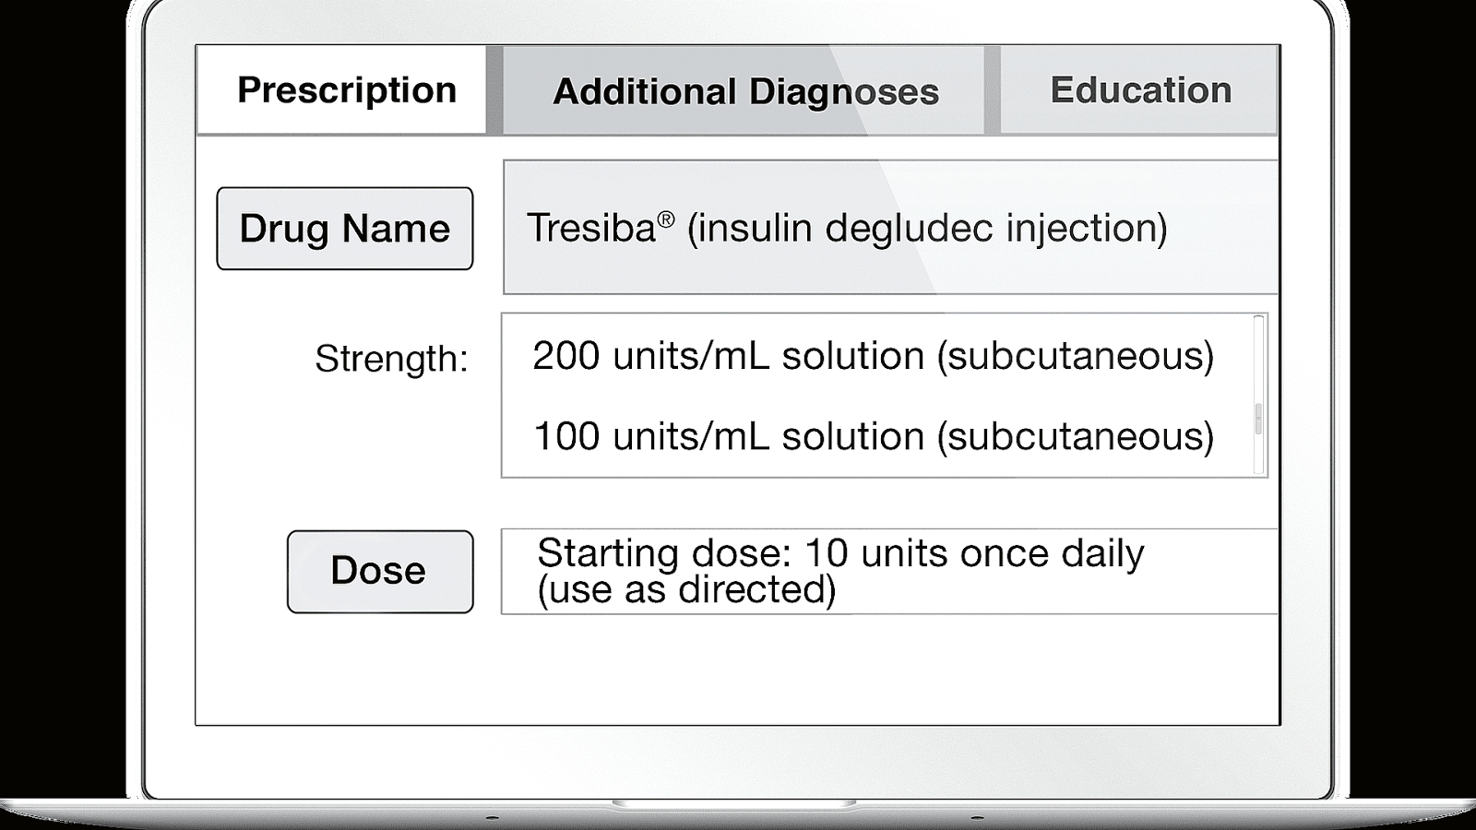This screenshot has width=1476, height=830.
Task: Open the Additional Diagnoses tab
Action: click(x=744, y=91)
